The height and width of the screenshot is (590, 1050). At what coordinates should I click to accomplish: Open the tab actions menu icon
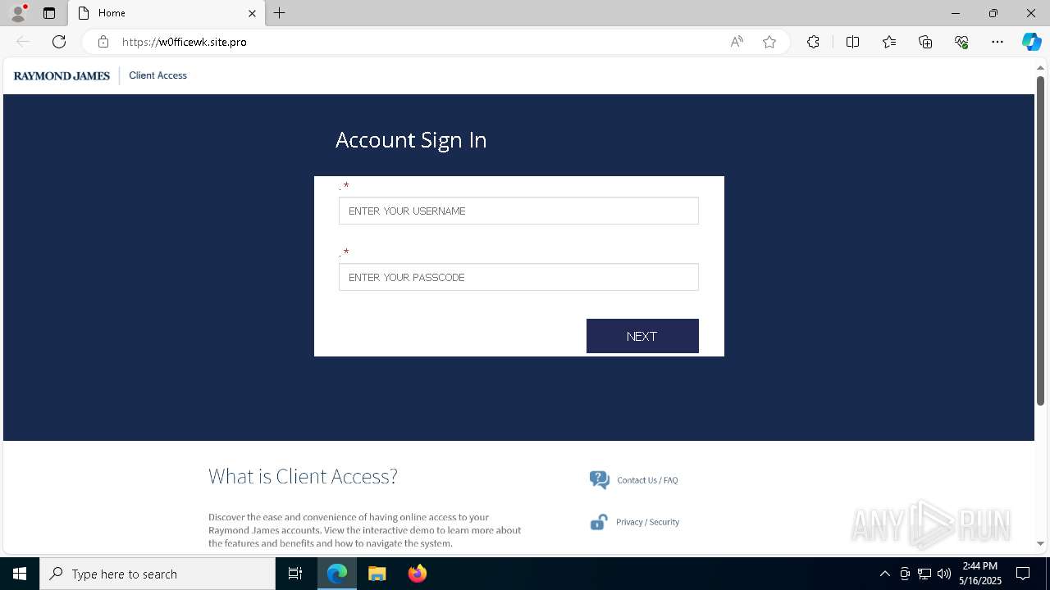click(x=49, y=13)
